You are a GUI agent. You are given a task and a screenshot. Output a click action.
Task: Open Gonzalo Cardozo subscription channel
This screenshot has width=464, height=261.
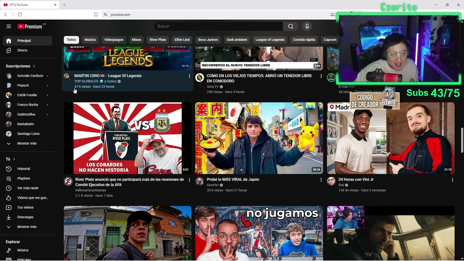[x=28, y=76]
